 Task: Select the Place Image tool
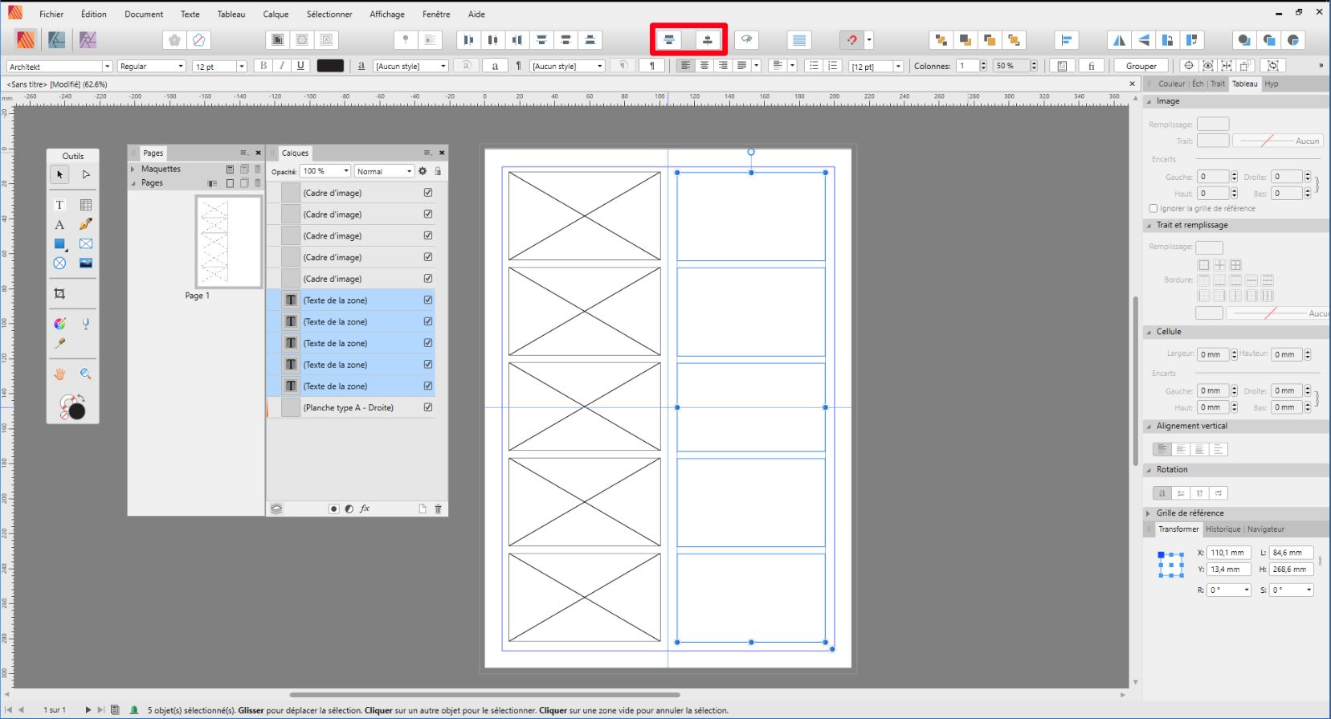[x=86, y=263]
